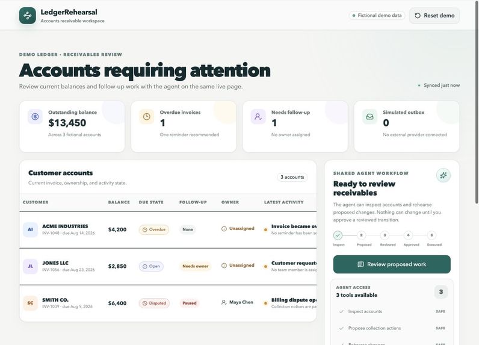Click Billing dispute activity in Smith Co. row

click(x=294, y=300)
